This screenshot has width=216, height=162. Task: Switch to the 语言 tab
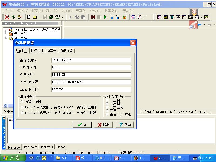[x=23, y=50]
